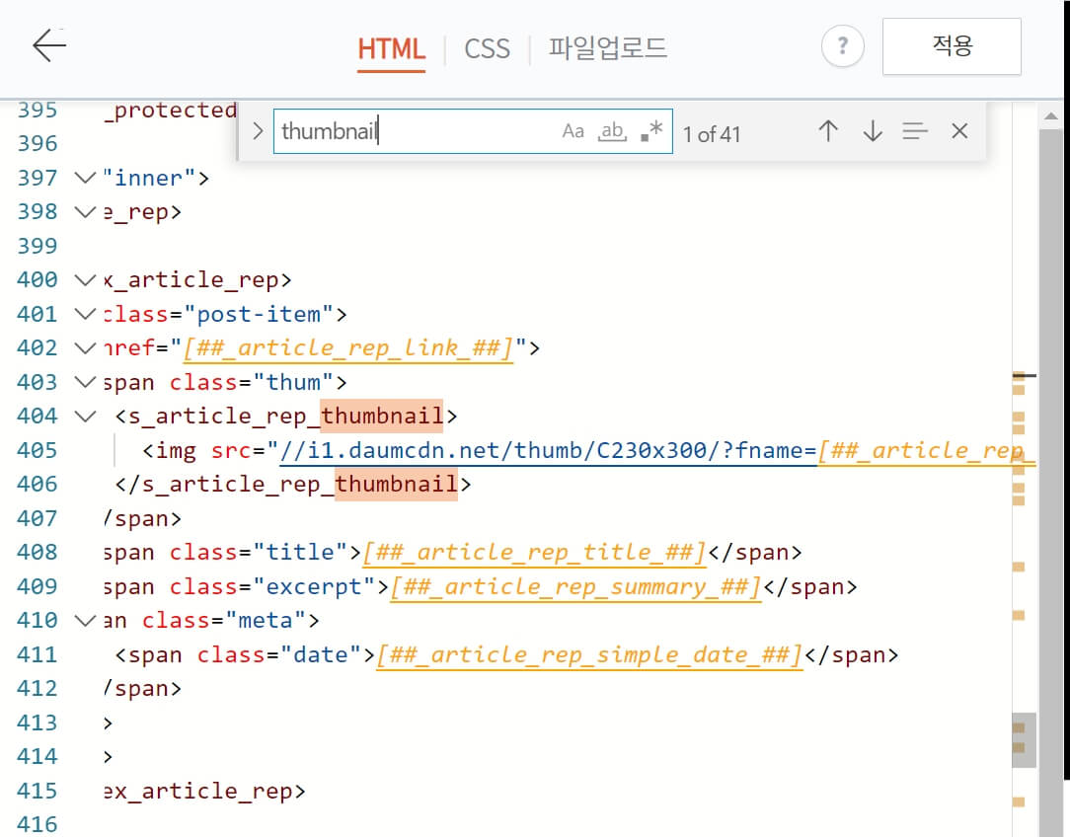The image size is (1070, 837).
Task: Click the back arrow to leave the editor
Action: tap(46, 46)
